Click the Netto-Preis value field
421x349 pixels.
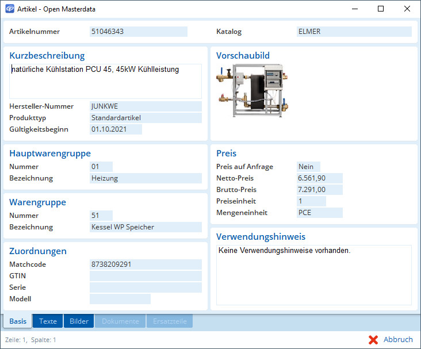tap(319, 178)
